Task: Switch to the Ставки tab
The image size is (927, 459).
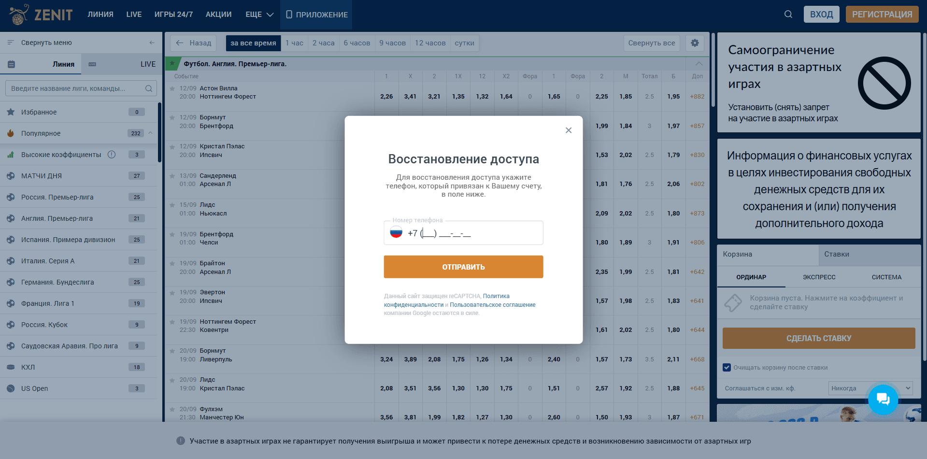Action: 870,255
